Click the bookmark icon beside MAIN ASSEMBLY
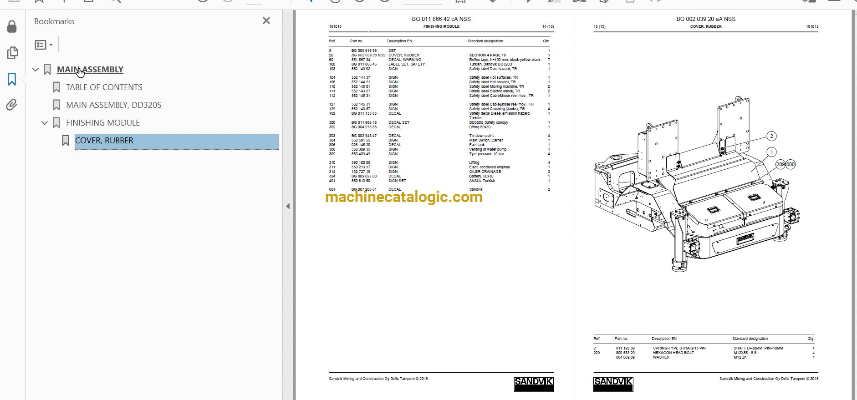 point(47,70)
